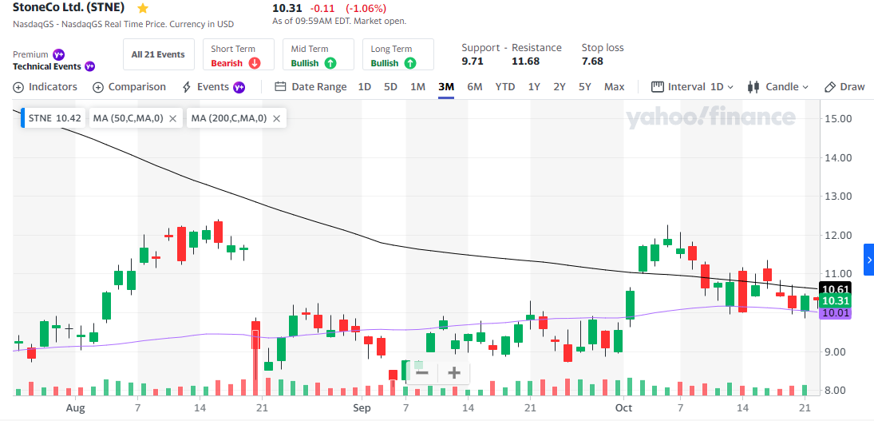Click the resistance value 11.68
Screen dimensions: 874x421
click(526, 62)
